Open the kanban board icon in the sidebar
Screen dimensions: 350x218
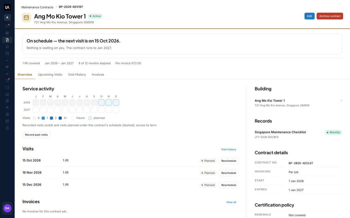[x=7, y=67]
